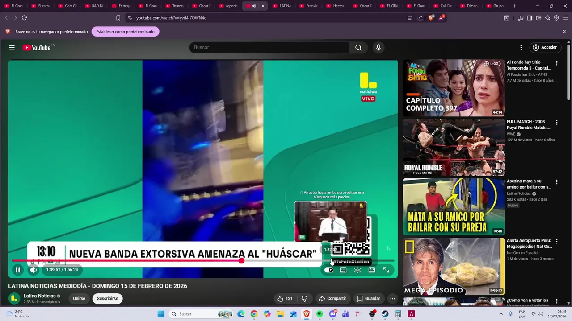Go back to the previous page
This screenshot has width=572, height=321.
[x=6, y=18]
